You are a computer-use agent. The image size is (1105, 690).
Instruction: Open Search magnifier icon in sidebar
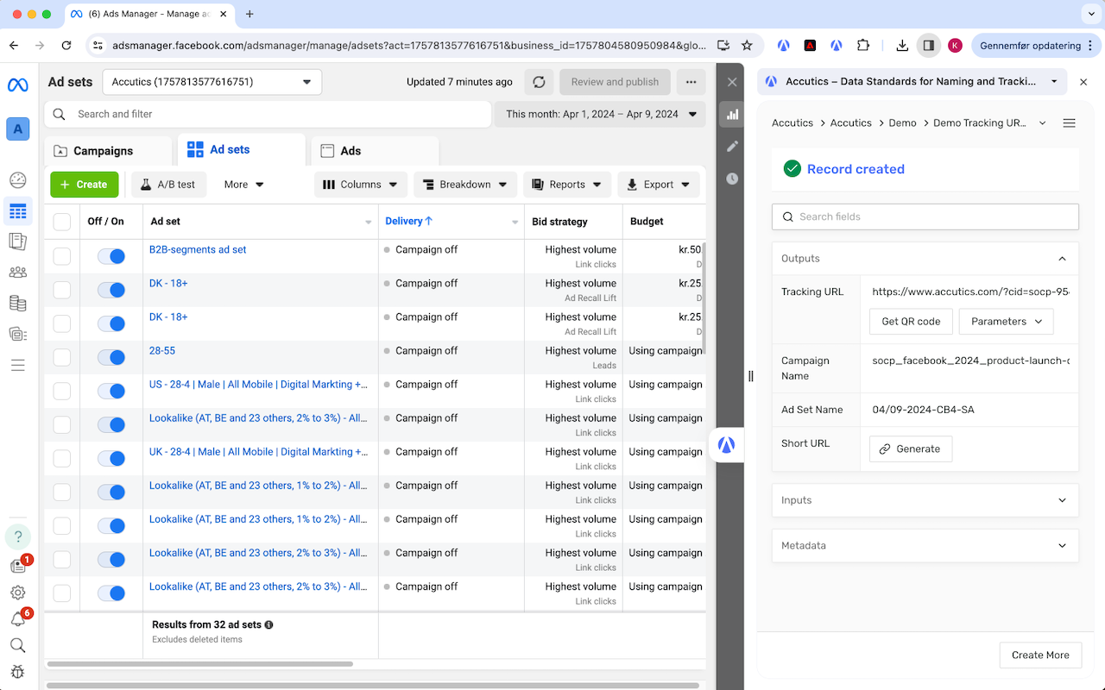coord(18,645)
